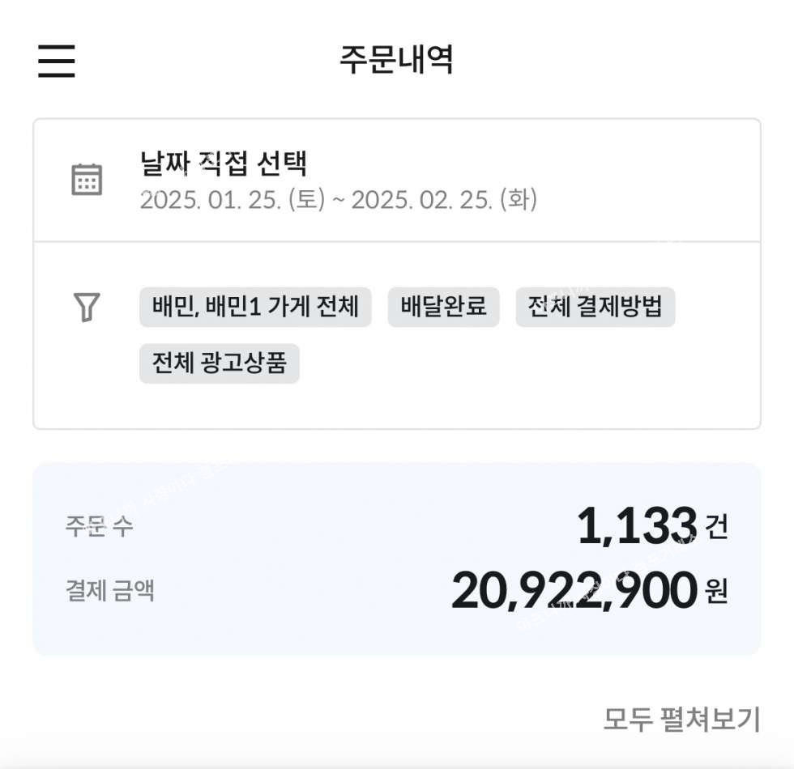Click the 주문내역 page title

coord(396,60)
